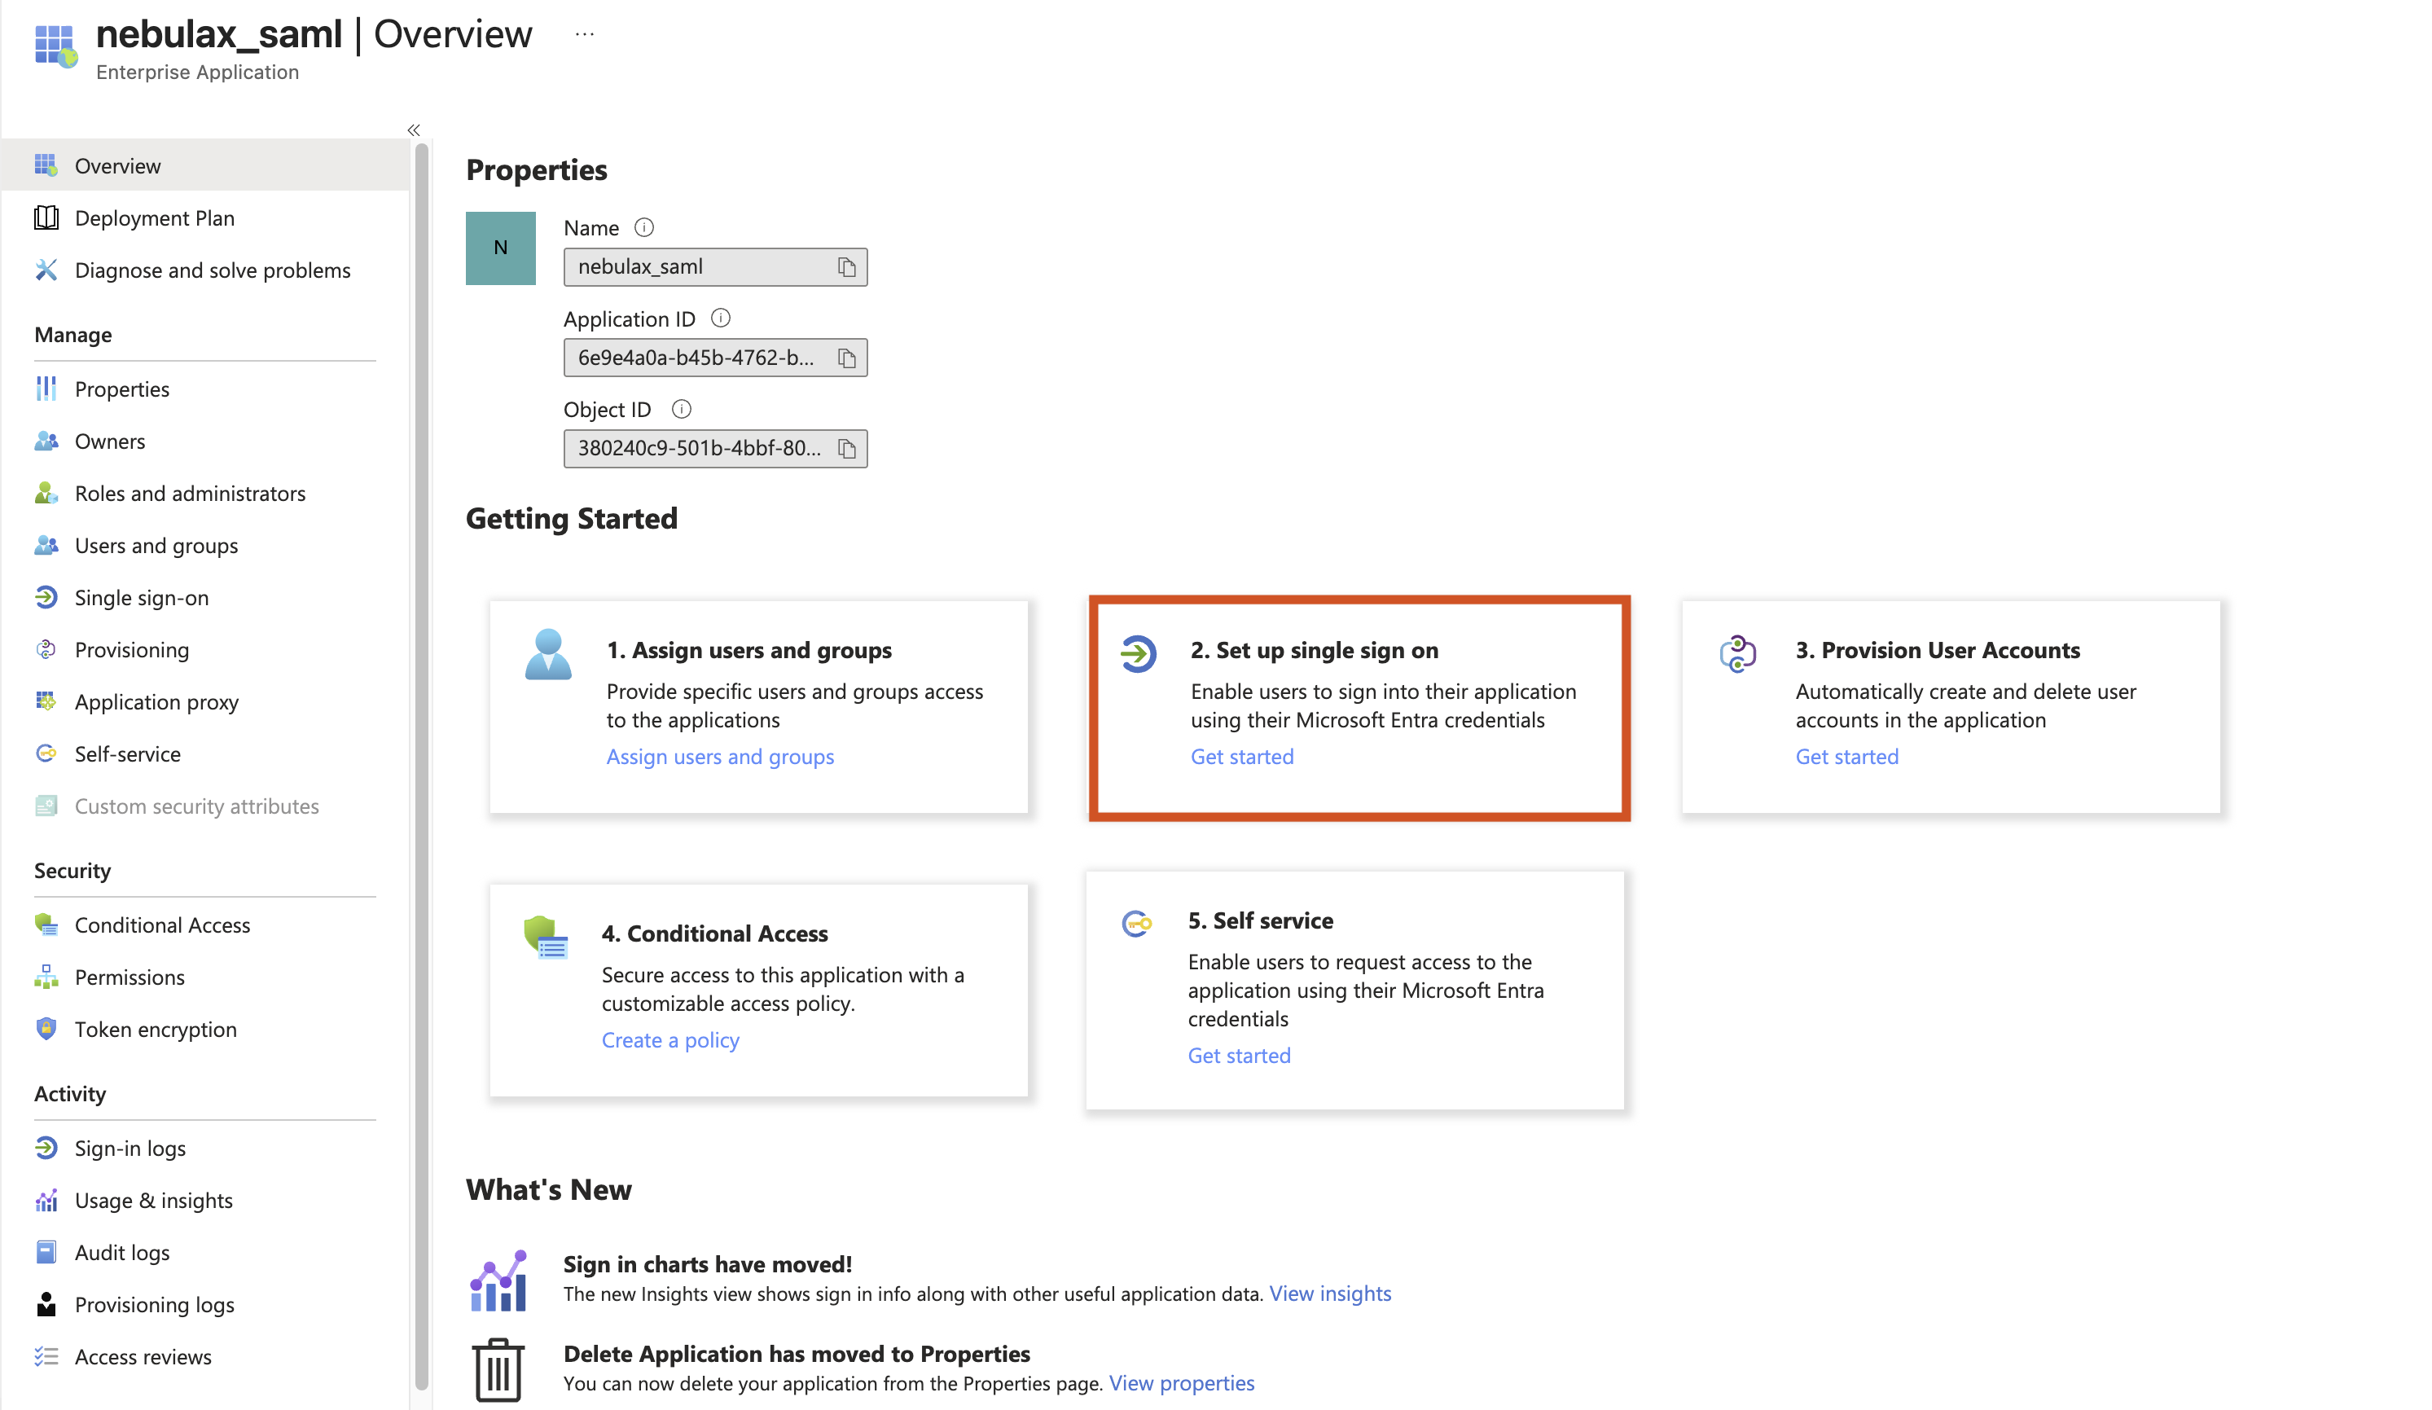Image resolution: width=2432 pixels, height=1410 pixels.
Task: Click the info icon beside Object ID
Action: 680,408
